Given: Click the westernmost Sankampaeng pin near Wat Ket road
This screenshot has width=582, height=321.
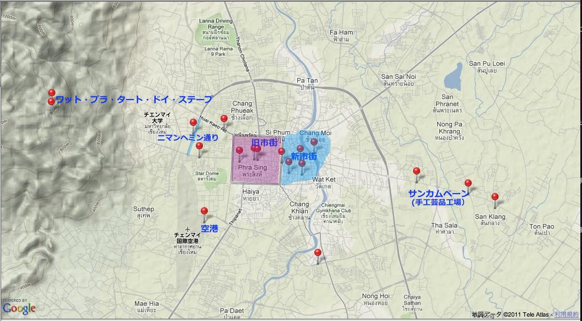Looking at the screenshot, I should (416, 172).
